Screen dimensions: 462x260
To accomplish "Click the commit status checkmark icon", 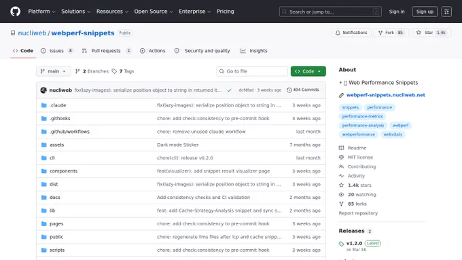I will coord(229,90).
